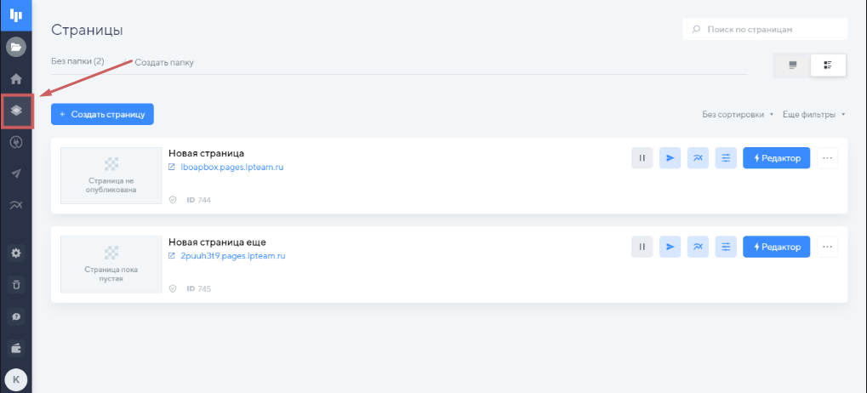Click the Создать страницу button
The width and height of the screenshot is (867, 393).
click(x=102, y=114)
